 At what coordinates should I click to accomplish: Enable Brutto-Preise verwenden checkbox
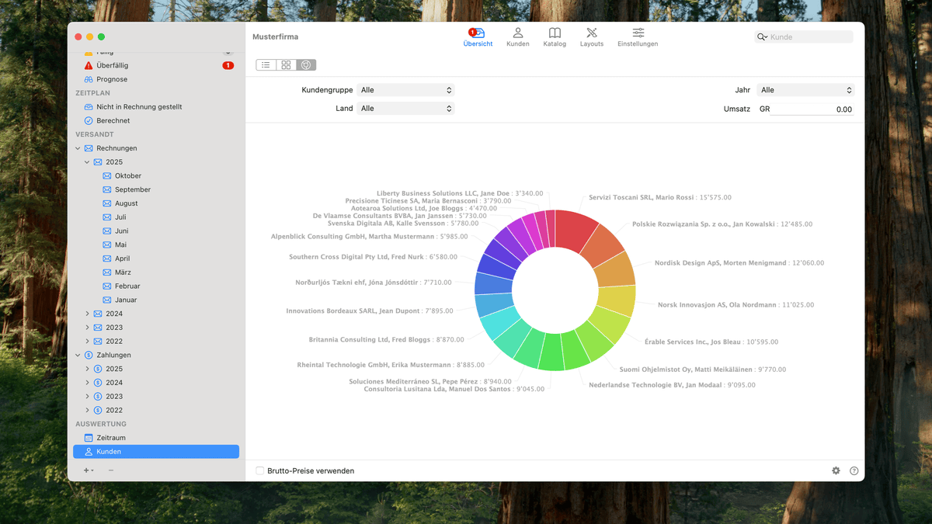(x=260, y=470)
